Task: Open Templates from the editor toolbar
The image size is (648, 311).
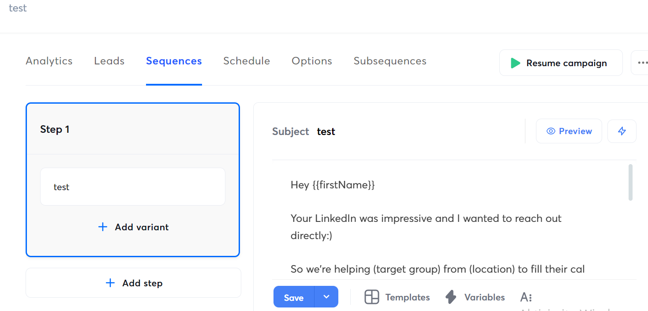Action: pyautogui.click(x=397, y=297)
